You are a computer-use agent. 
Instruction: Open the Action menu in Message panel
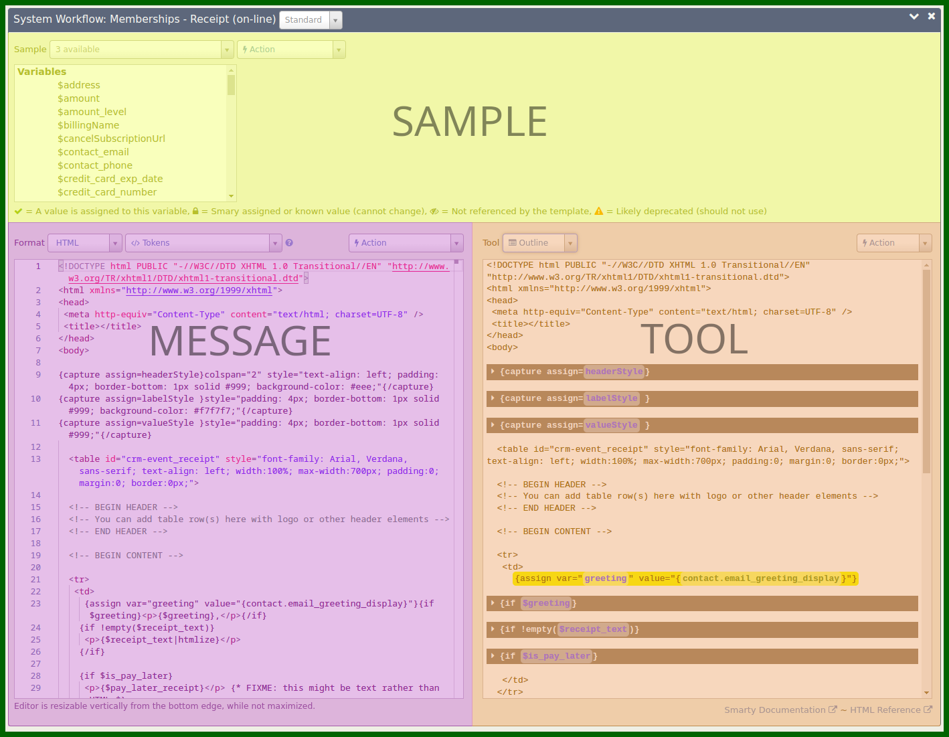[x=406, y=243]
